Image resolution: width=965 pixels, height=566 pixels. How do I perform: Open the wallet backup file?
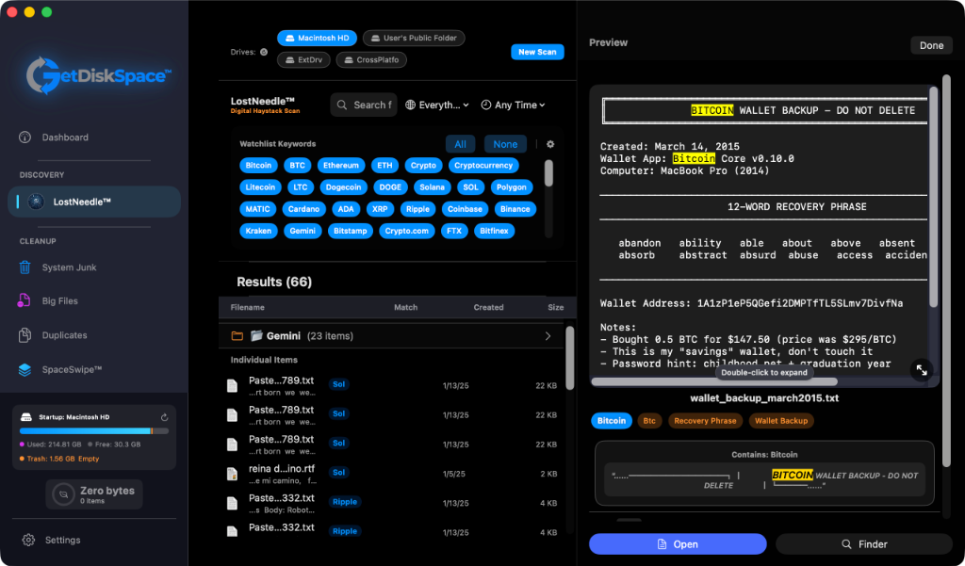click(678, 544)
